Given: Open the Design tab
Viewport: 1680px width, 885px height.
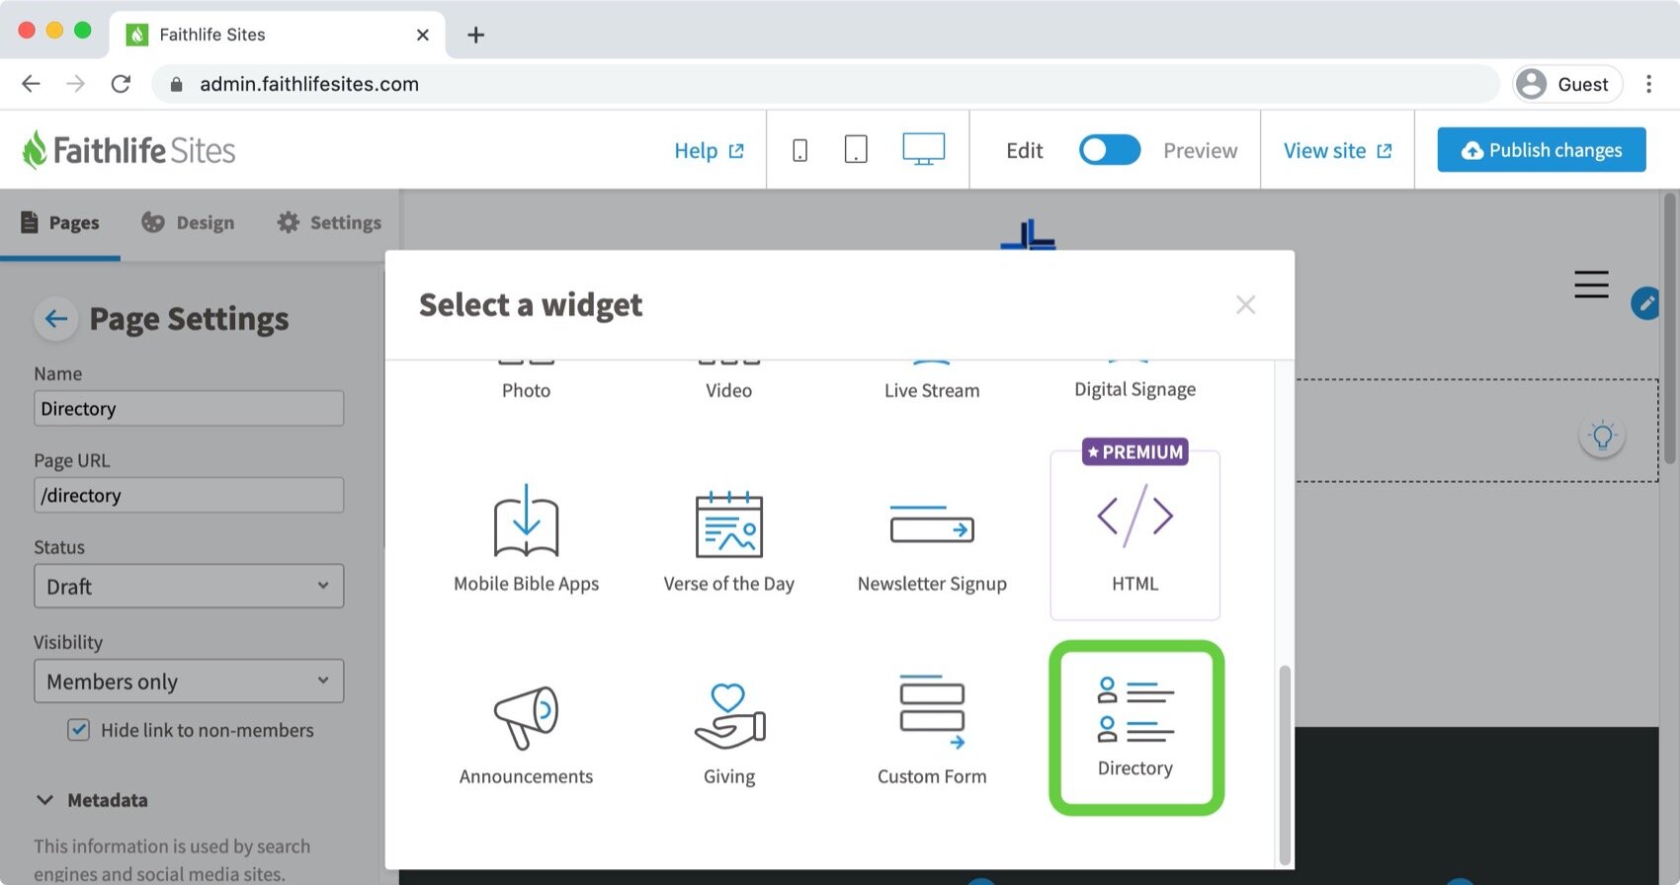Looking at the screenshot, I should click(188, 223).
